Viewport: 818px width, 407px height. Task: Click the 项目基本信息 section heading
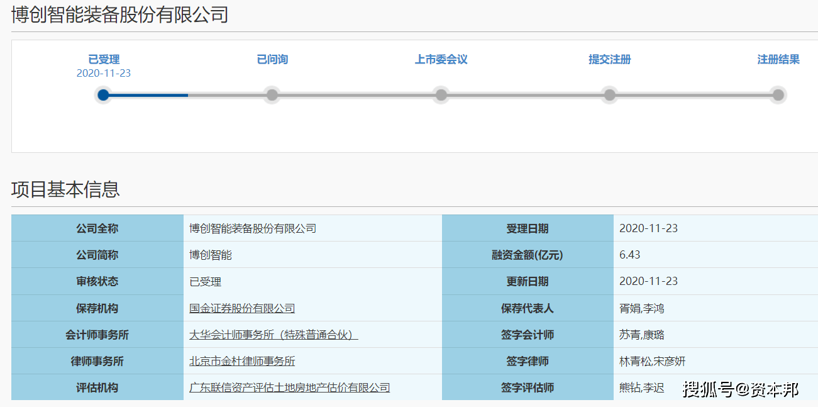(65, 189)
